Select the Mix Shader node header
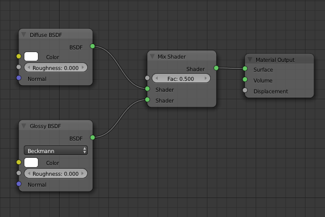Viewport: 325px width, 217px height. point(182,56)
